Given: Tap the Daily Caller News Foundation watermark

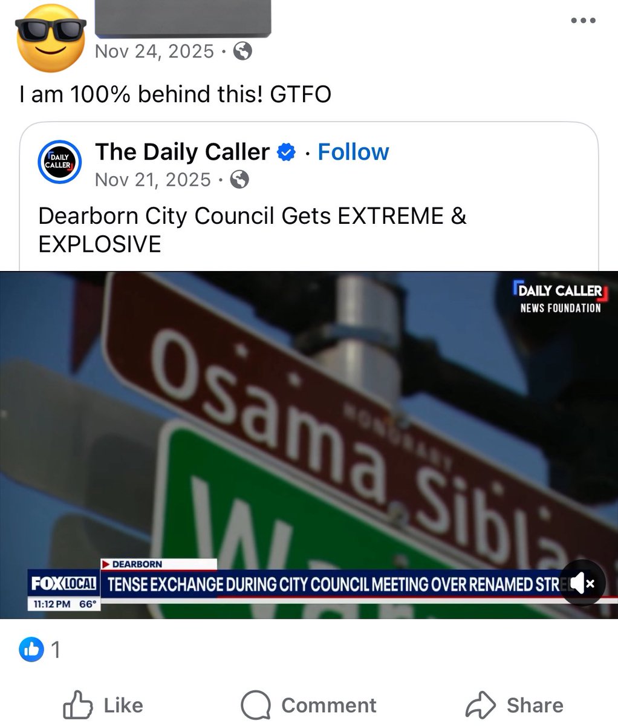Looking at the screenshot, I should click(559, 298).
